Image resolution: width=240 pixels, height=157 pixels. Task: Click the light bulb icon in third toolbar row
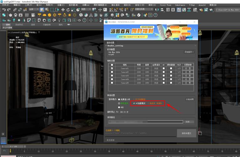[14, 20]
